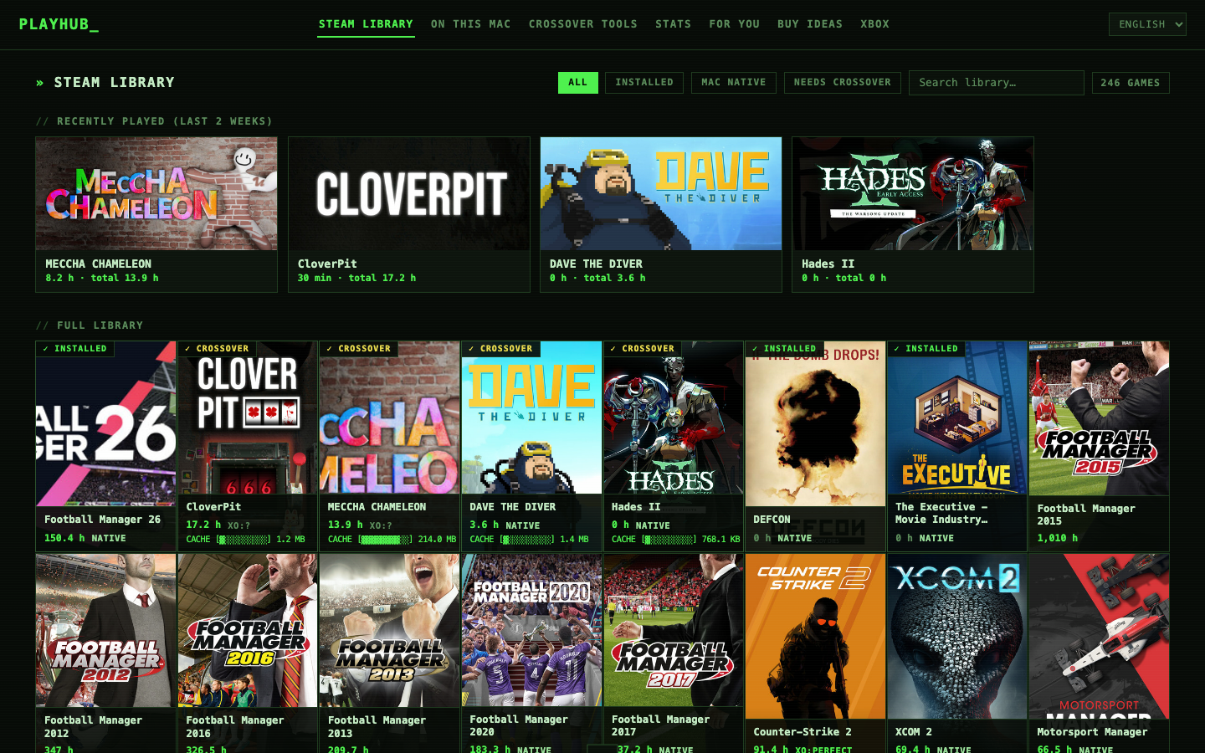The image size is (1205, 753).
Task: Click CROSSOVER badge on MECCHA CHAMELEON tile
Action: tap(359, 348)
